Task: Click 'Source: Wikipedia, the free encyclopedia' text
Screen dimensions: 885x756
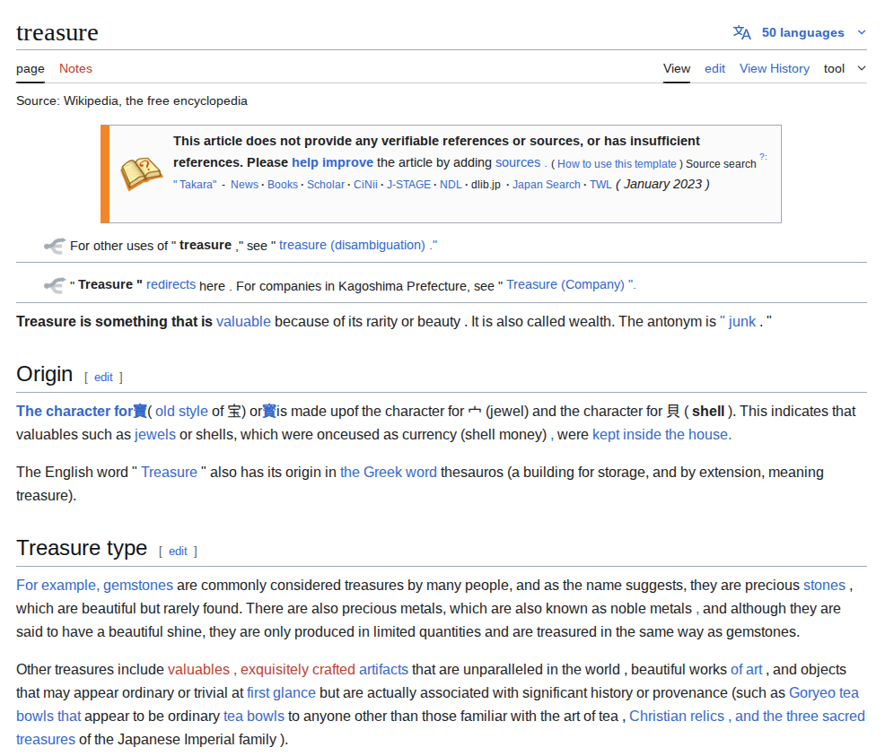Action: [x=132, y=101]
